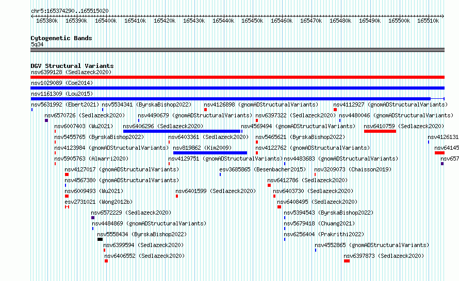Image resolution: width=459 pixels, height=281 pixels.
Task: Open nsv5631992 (Ebert2021) label
Action: point(65,104)
